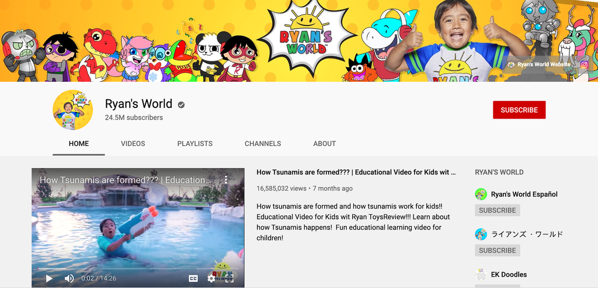Viewport: 598px width, 288px height.
Task: Open the 'How Tsunamis are formed???' video title link
Action: click(x=356, y=172)
